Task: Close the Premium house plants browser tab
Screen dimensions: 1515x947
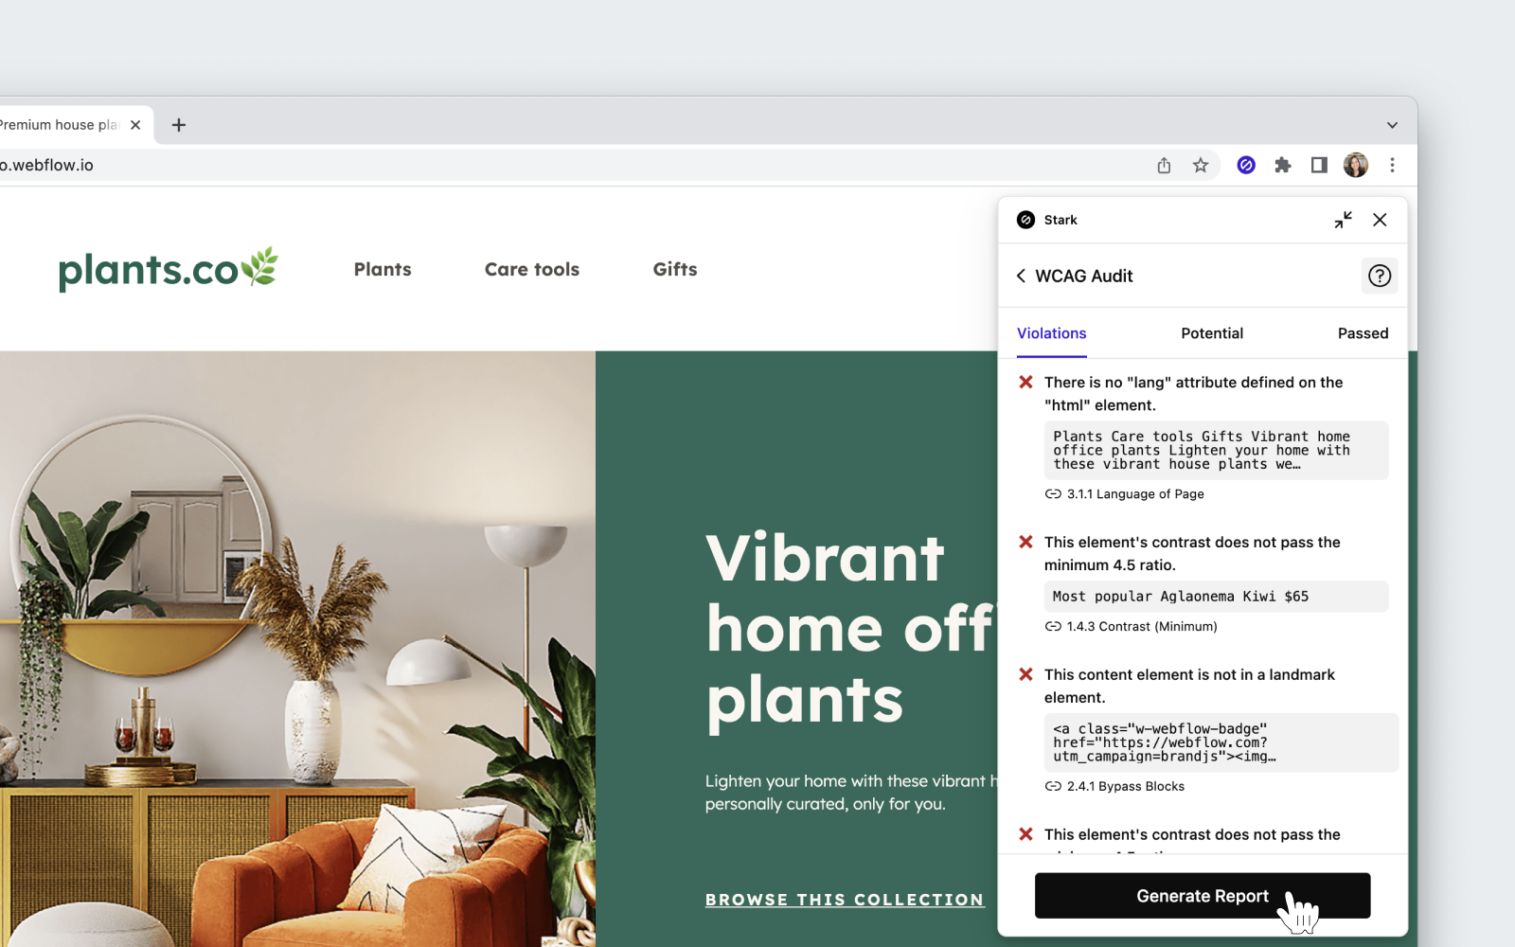Action: coord(135,125)
